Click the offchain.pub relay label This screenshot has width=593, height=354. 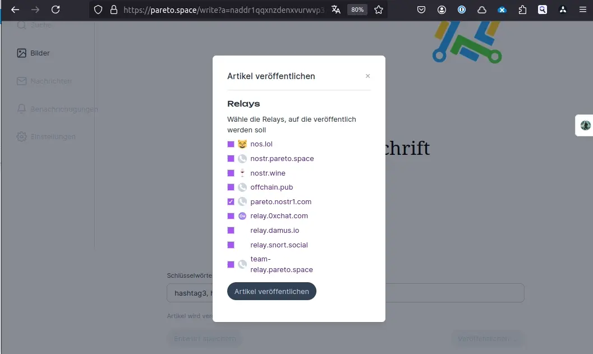pos(272,187)
